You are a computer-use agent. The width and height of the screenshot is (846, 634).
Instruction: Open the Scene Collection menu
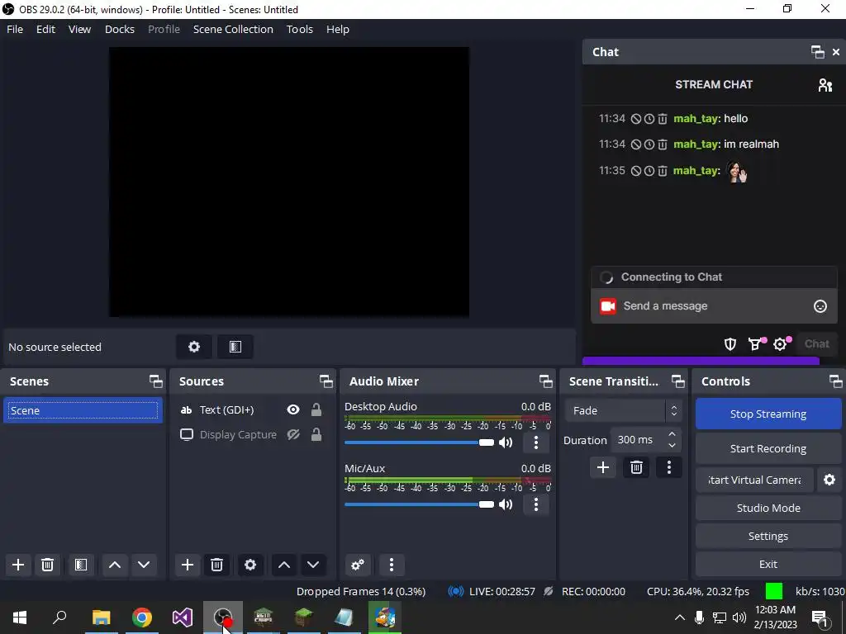[x=233, y=29]
